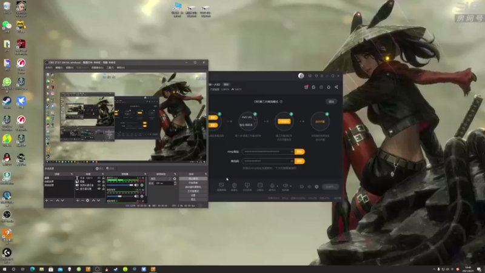Toggle lock of the Image source in OBS
Viewport: 485px width, 273px height.
click(103, 181)
